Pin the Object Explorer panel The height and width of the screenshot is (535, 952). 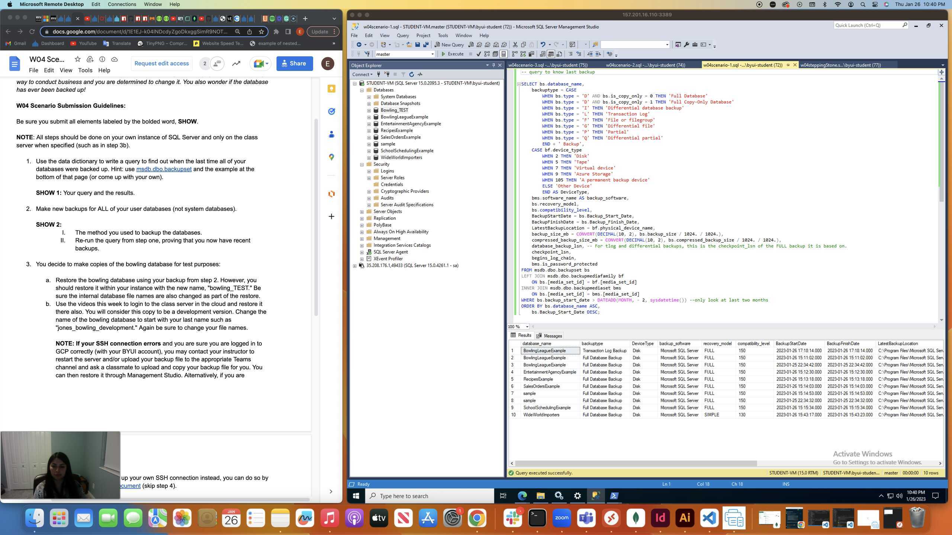coord(493,65)
